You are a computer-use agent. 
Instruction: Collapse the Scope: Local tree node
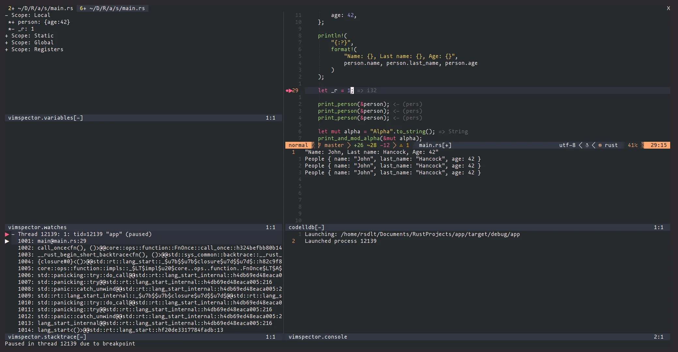tap(7, 15)
